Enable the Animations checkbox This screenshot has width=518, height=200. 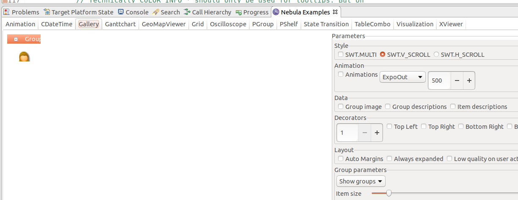point(341,74)
